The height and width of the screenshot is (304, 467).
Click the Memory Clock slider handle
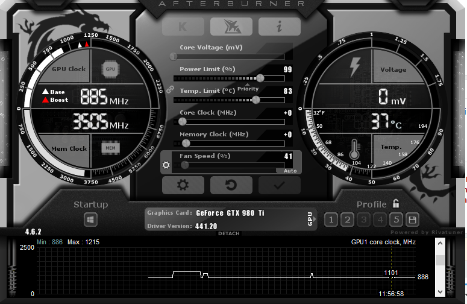pyautogui.click(x=186, y=144)
